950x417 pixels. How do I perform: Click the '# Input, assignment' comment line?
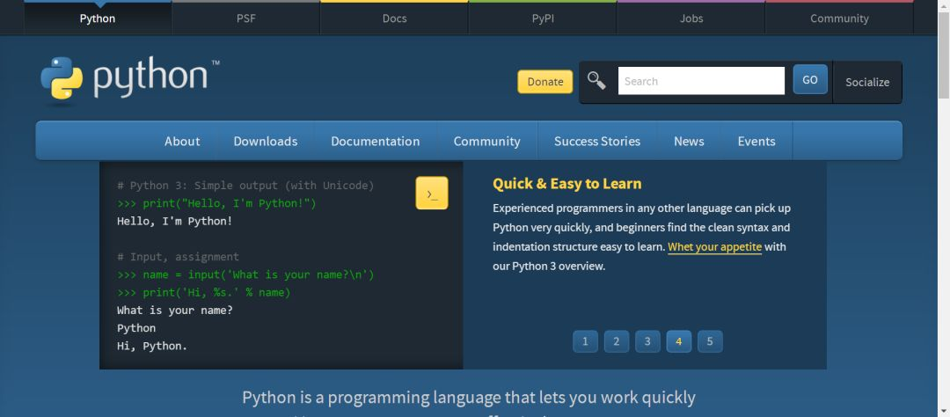(x=178, y=257)
